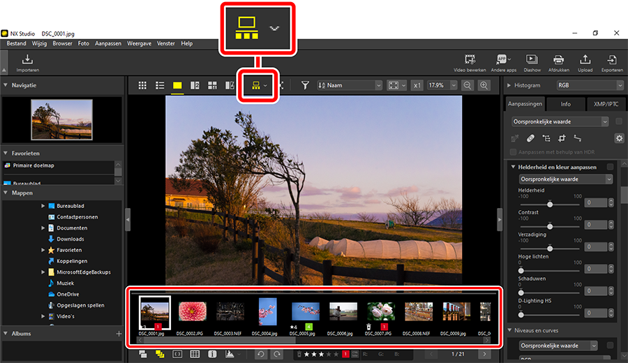This screenshot has height=363, width=628.
Task: Open the Weergave menu
Action: point(139,43)
